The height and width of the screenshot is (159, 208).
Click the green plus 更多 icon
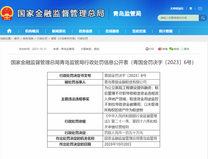point(182,49)
